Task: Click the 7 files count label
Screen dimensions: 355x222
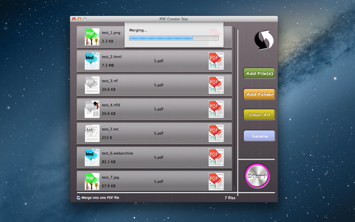Action: point(230,198)
